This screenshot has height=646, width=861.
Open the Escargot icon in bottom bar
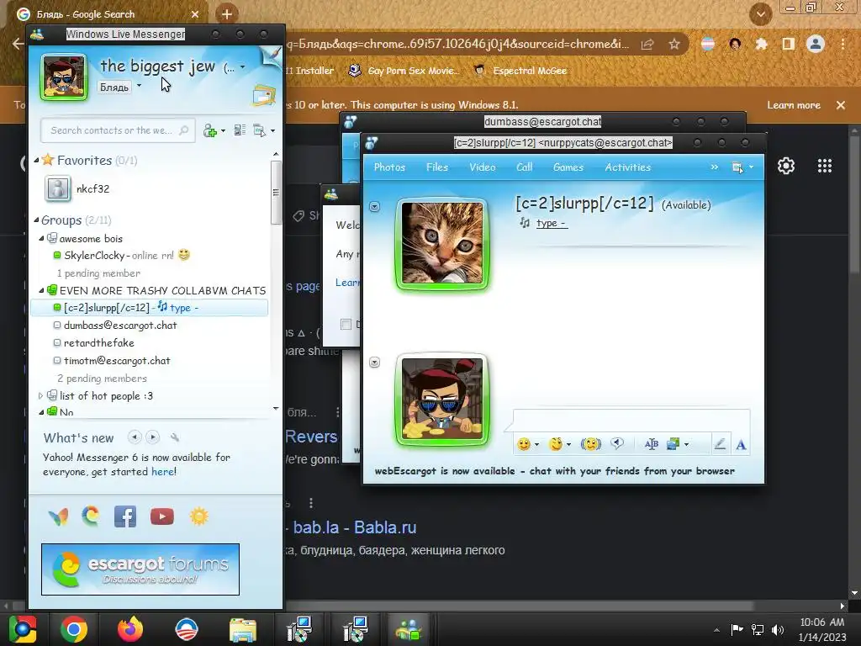click(91, 516)
